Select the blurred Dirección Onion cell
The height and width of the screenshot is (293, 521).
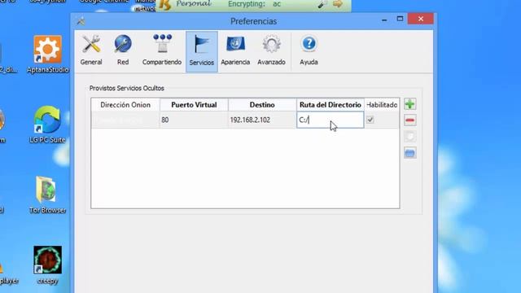pyautogui.click(x=125, y=120)
